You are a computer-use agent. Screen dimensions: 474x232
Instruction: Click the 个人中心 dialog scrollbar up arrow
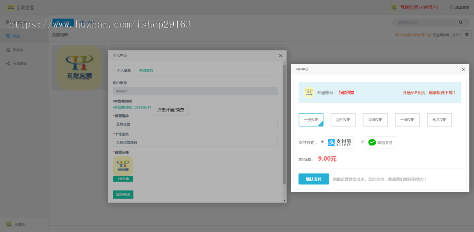pos(284,62)
